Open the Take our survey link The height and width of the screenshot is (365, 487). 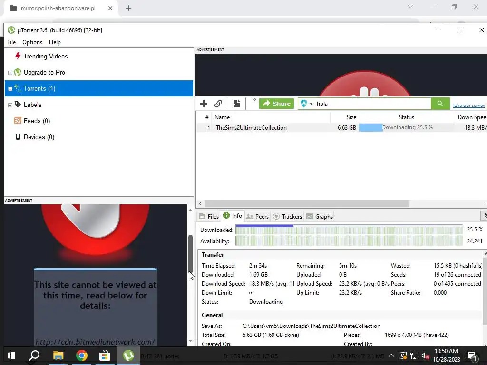coord(468,106)
